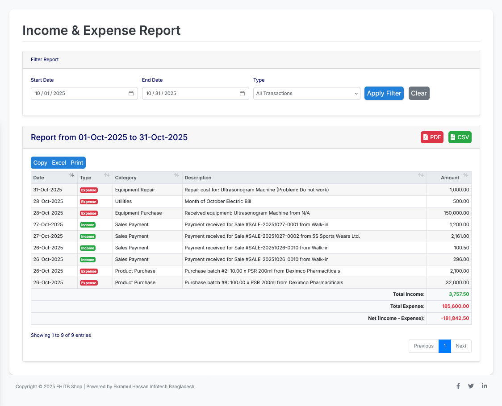This screenshot has width=502, height=406.
Task: Open the calendar picker for End Date
Action: point(242,93)
